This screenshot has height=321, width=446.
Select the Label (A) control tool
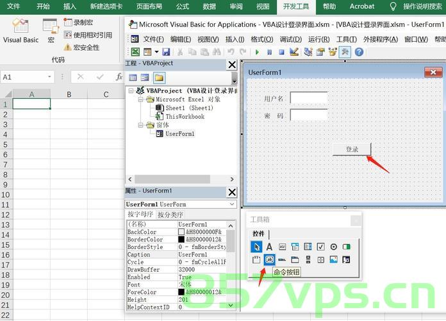269,247
